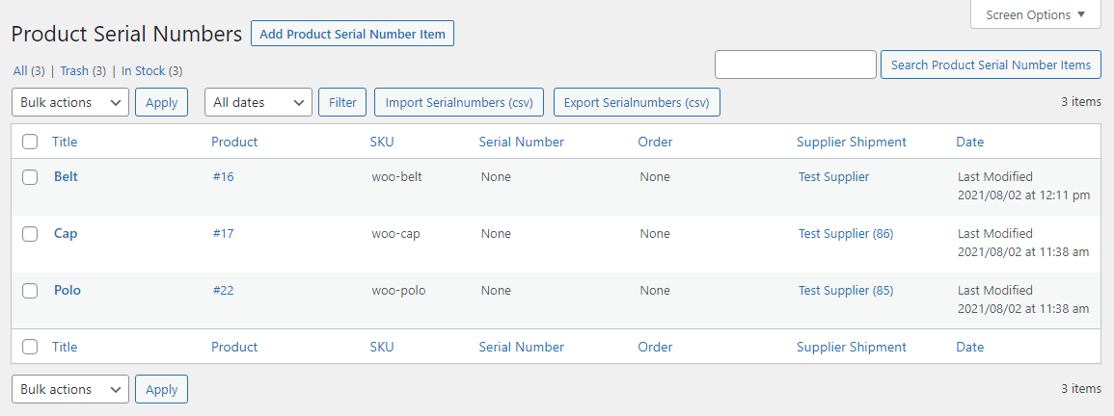Switch to the In Stock (3) view

[x=152, y=71]
